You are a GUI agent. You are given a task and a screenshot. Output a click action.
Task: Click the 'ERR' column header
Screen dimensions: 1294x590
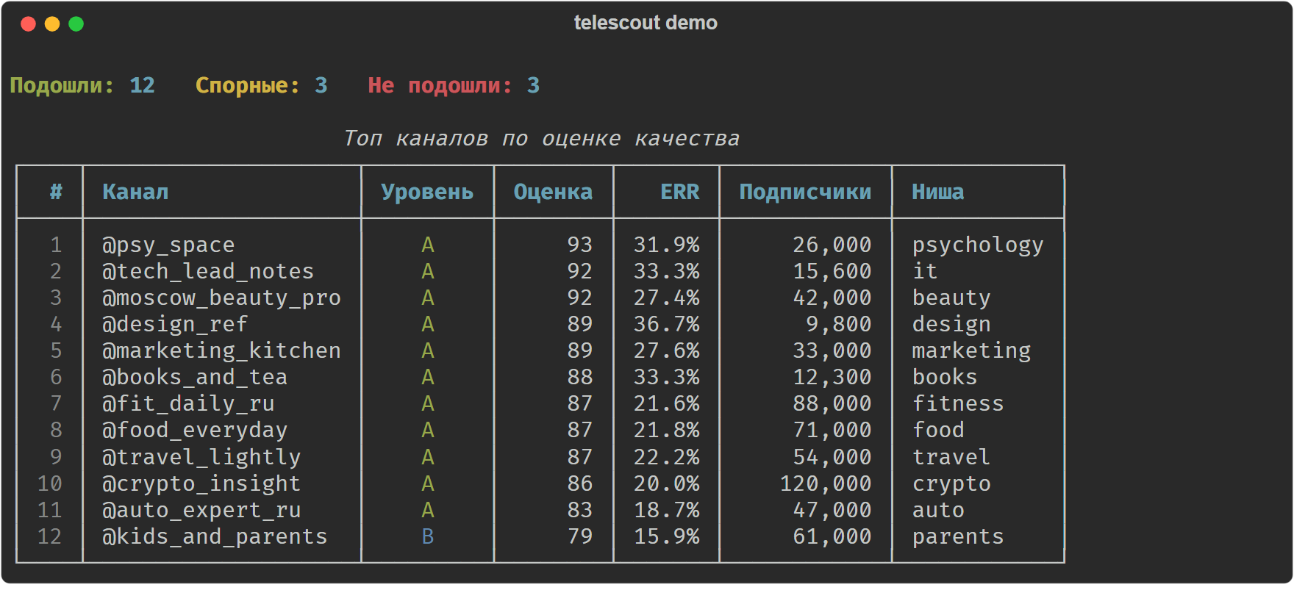[x=680, y=192]
